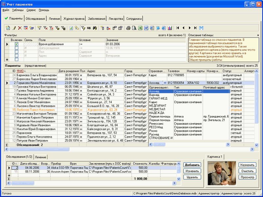Go to the next record arrow
The height and width of the screenshot is (197, 263).
(190, 28)
